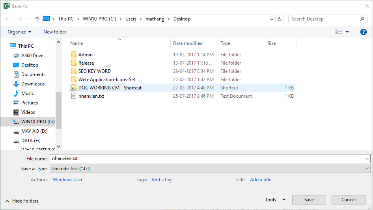The width and height of the screenshot is (373, 210).
Task: Click the Admin folder icon
Action: (x=74, y=55)
